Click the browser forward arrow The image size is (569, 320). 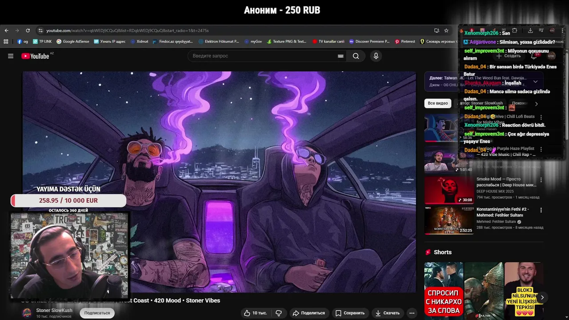(x=17, y=31)
